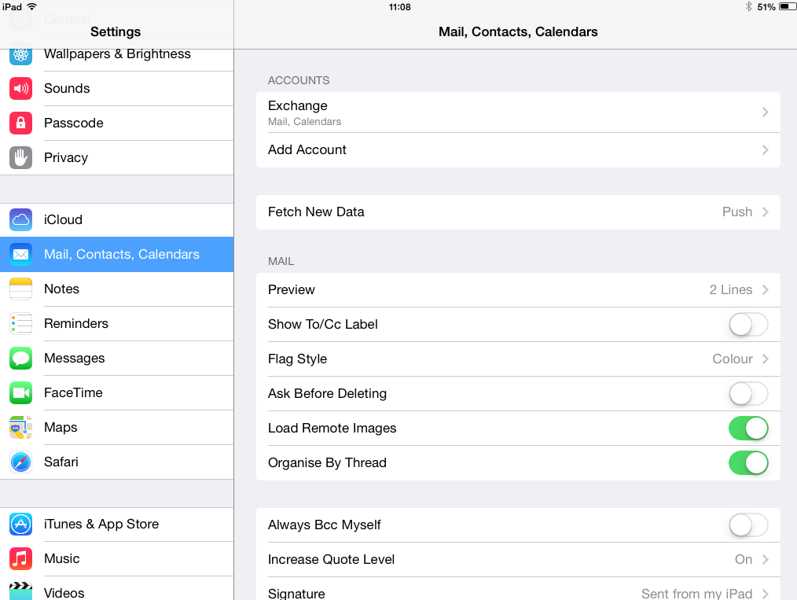Open iTunes & App Store settings

[x=101, y=525]
